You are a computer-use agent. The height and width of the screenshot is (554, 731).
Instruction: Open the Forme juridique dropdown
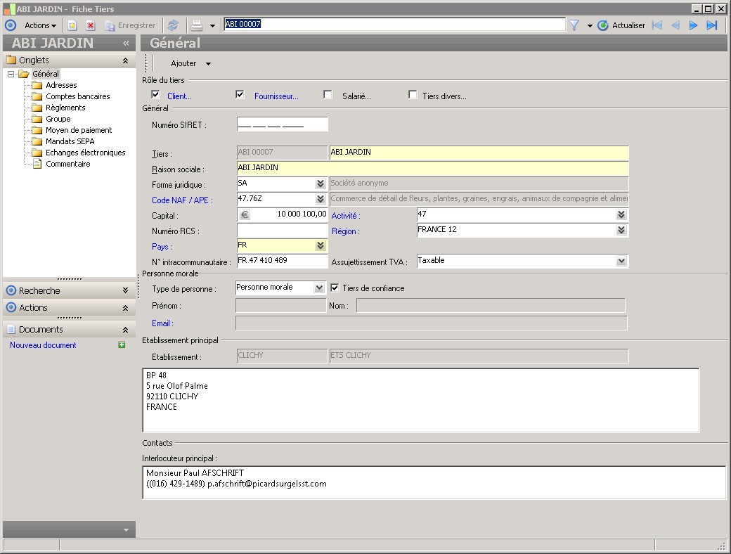pyautogui.click(x=321, y=183)
